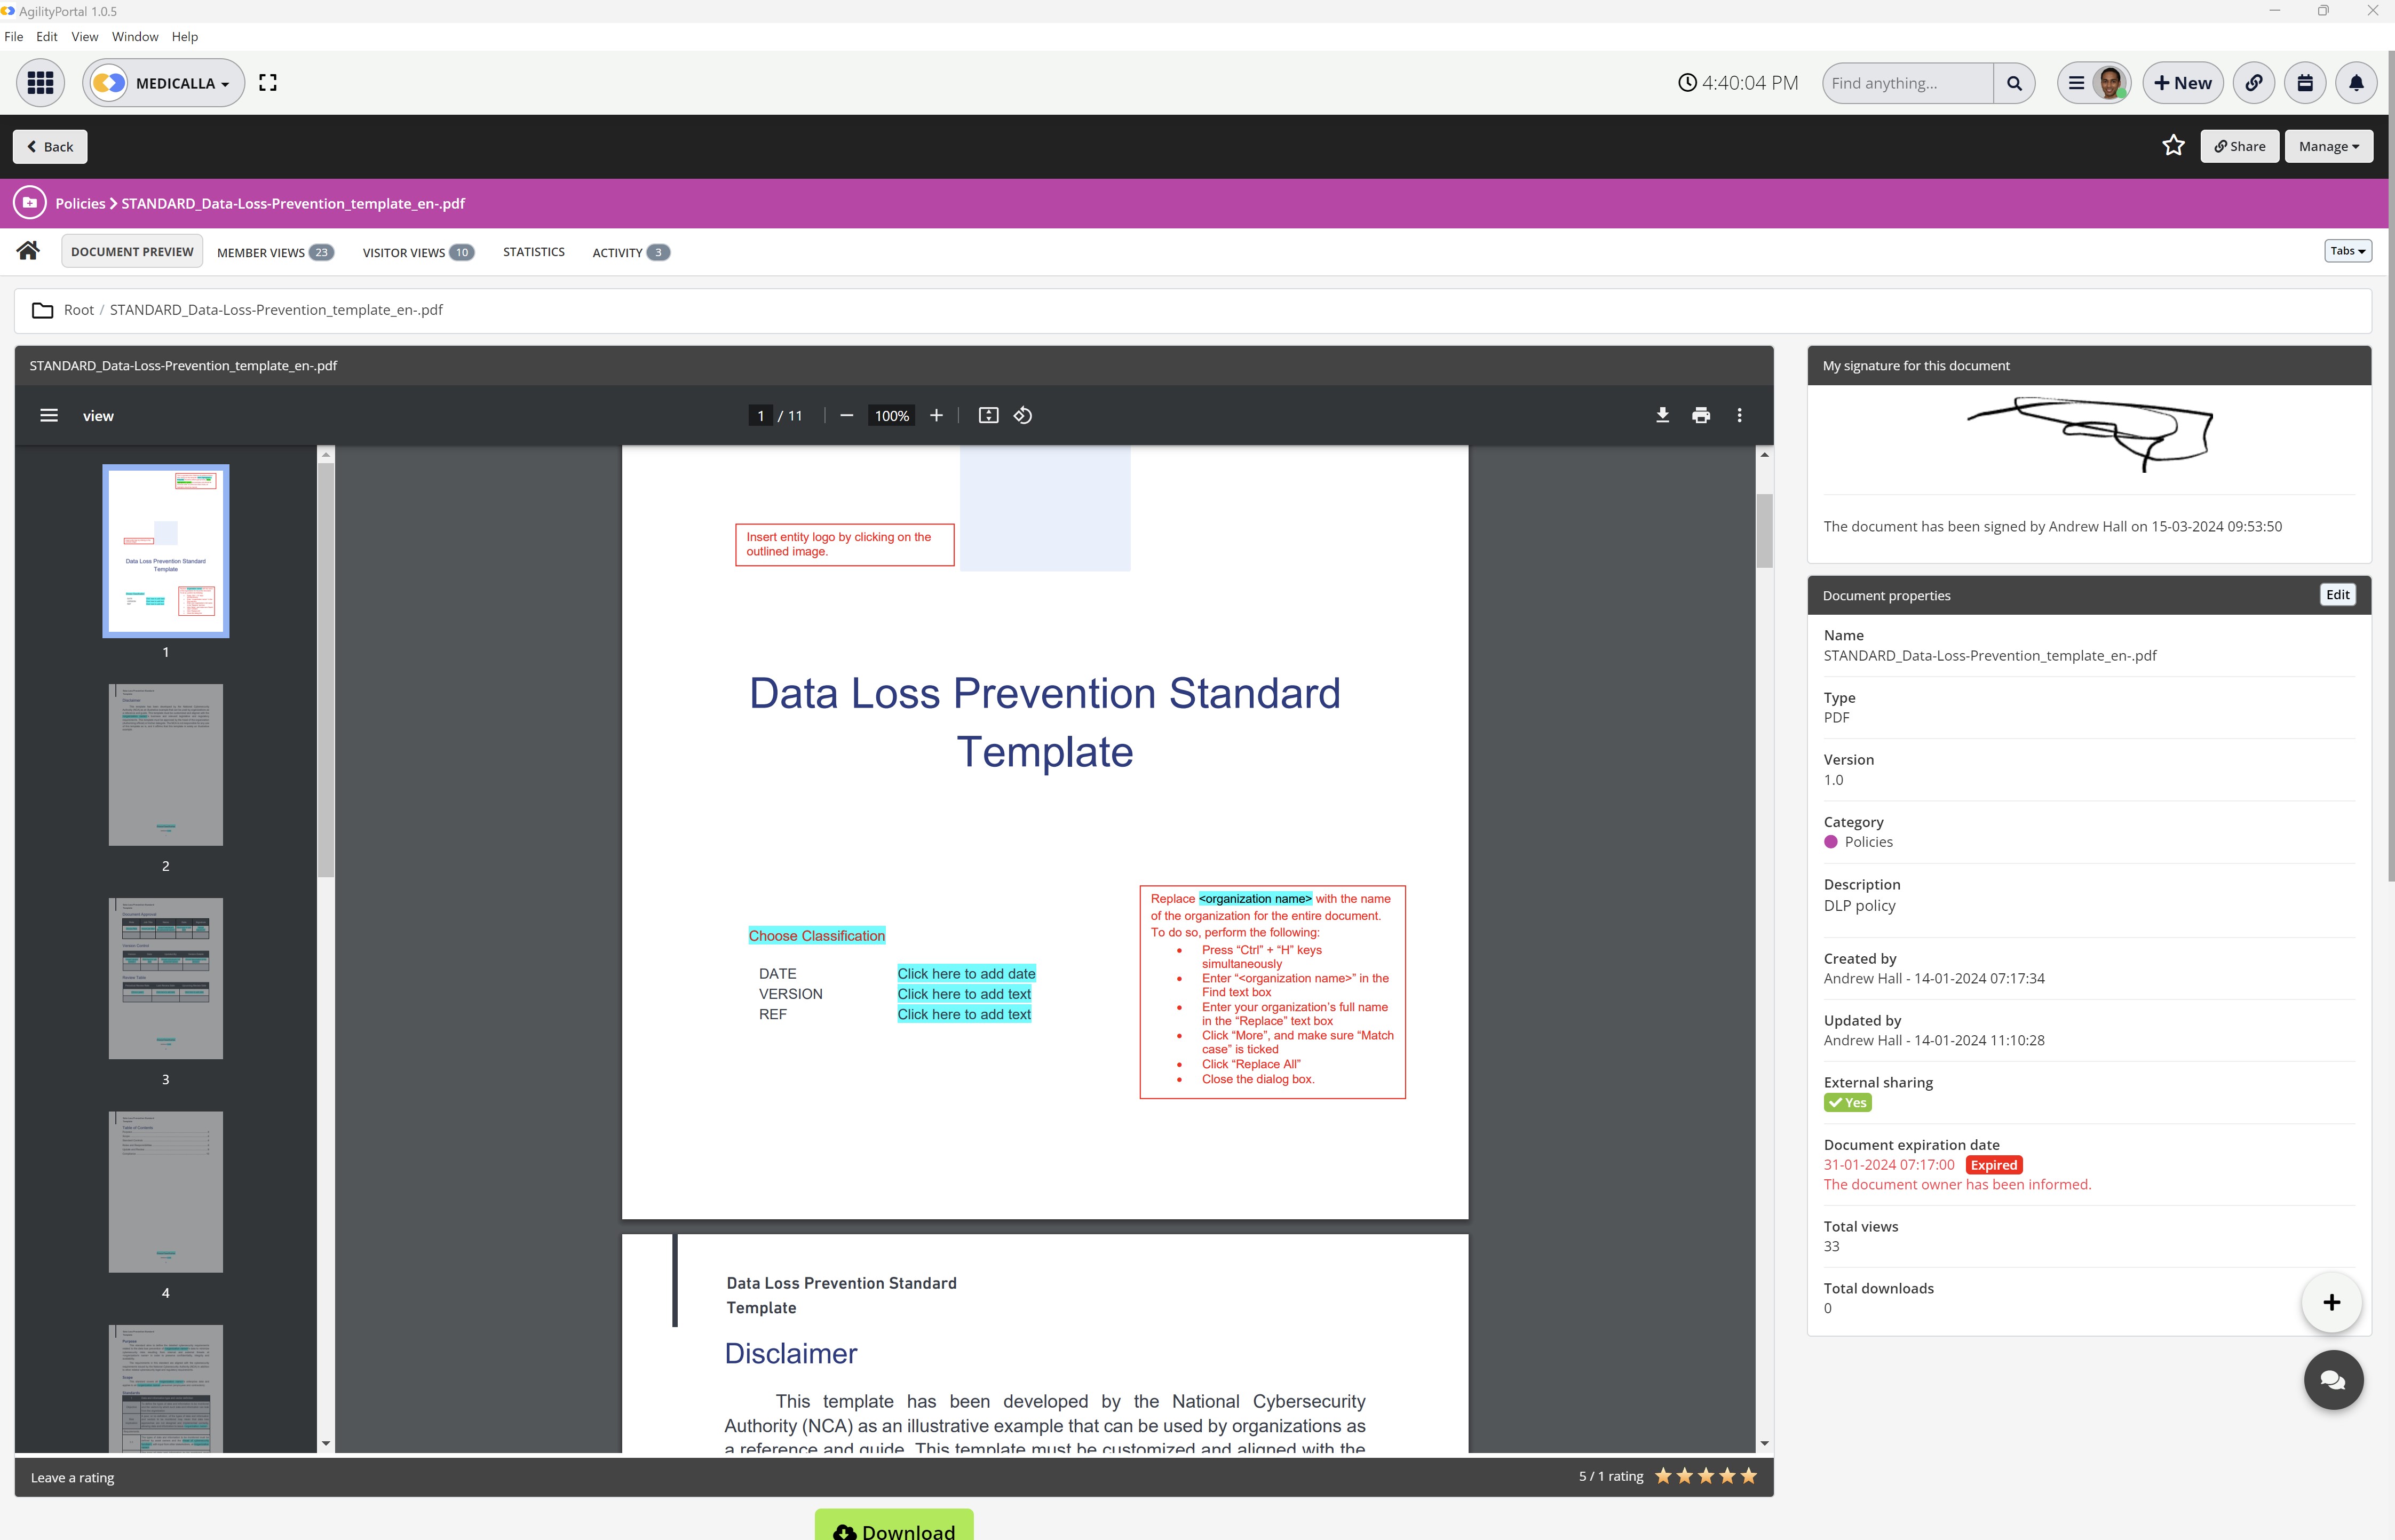Rate the document with the fifth star
The height and width of the screenshot is (1540, 2395).
coord(1748,1476)
